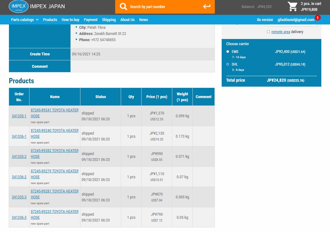Click the remote area link
Screen dimensions: 330x233
(x=281, y=32)
